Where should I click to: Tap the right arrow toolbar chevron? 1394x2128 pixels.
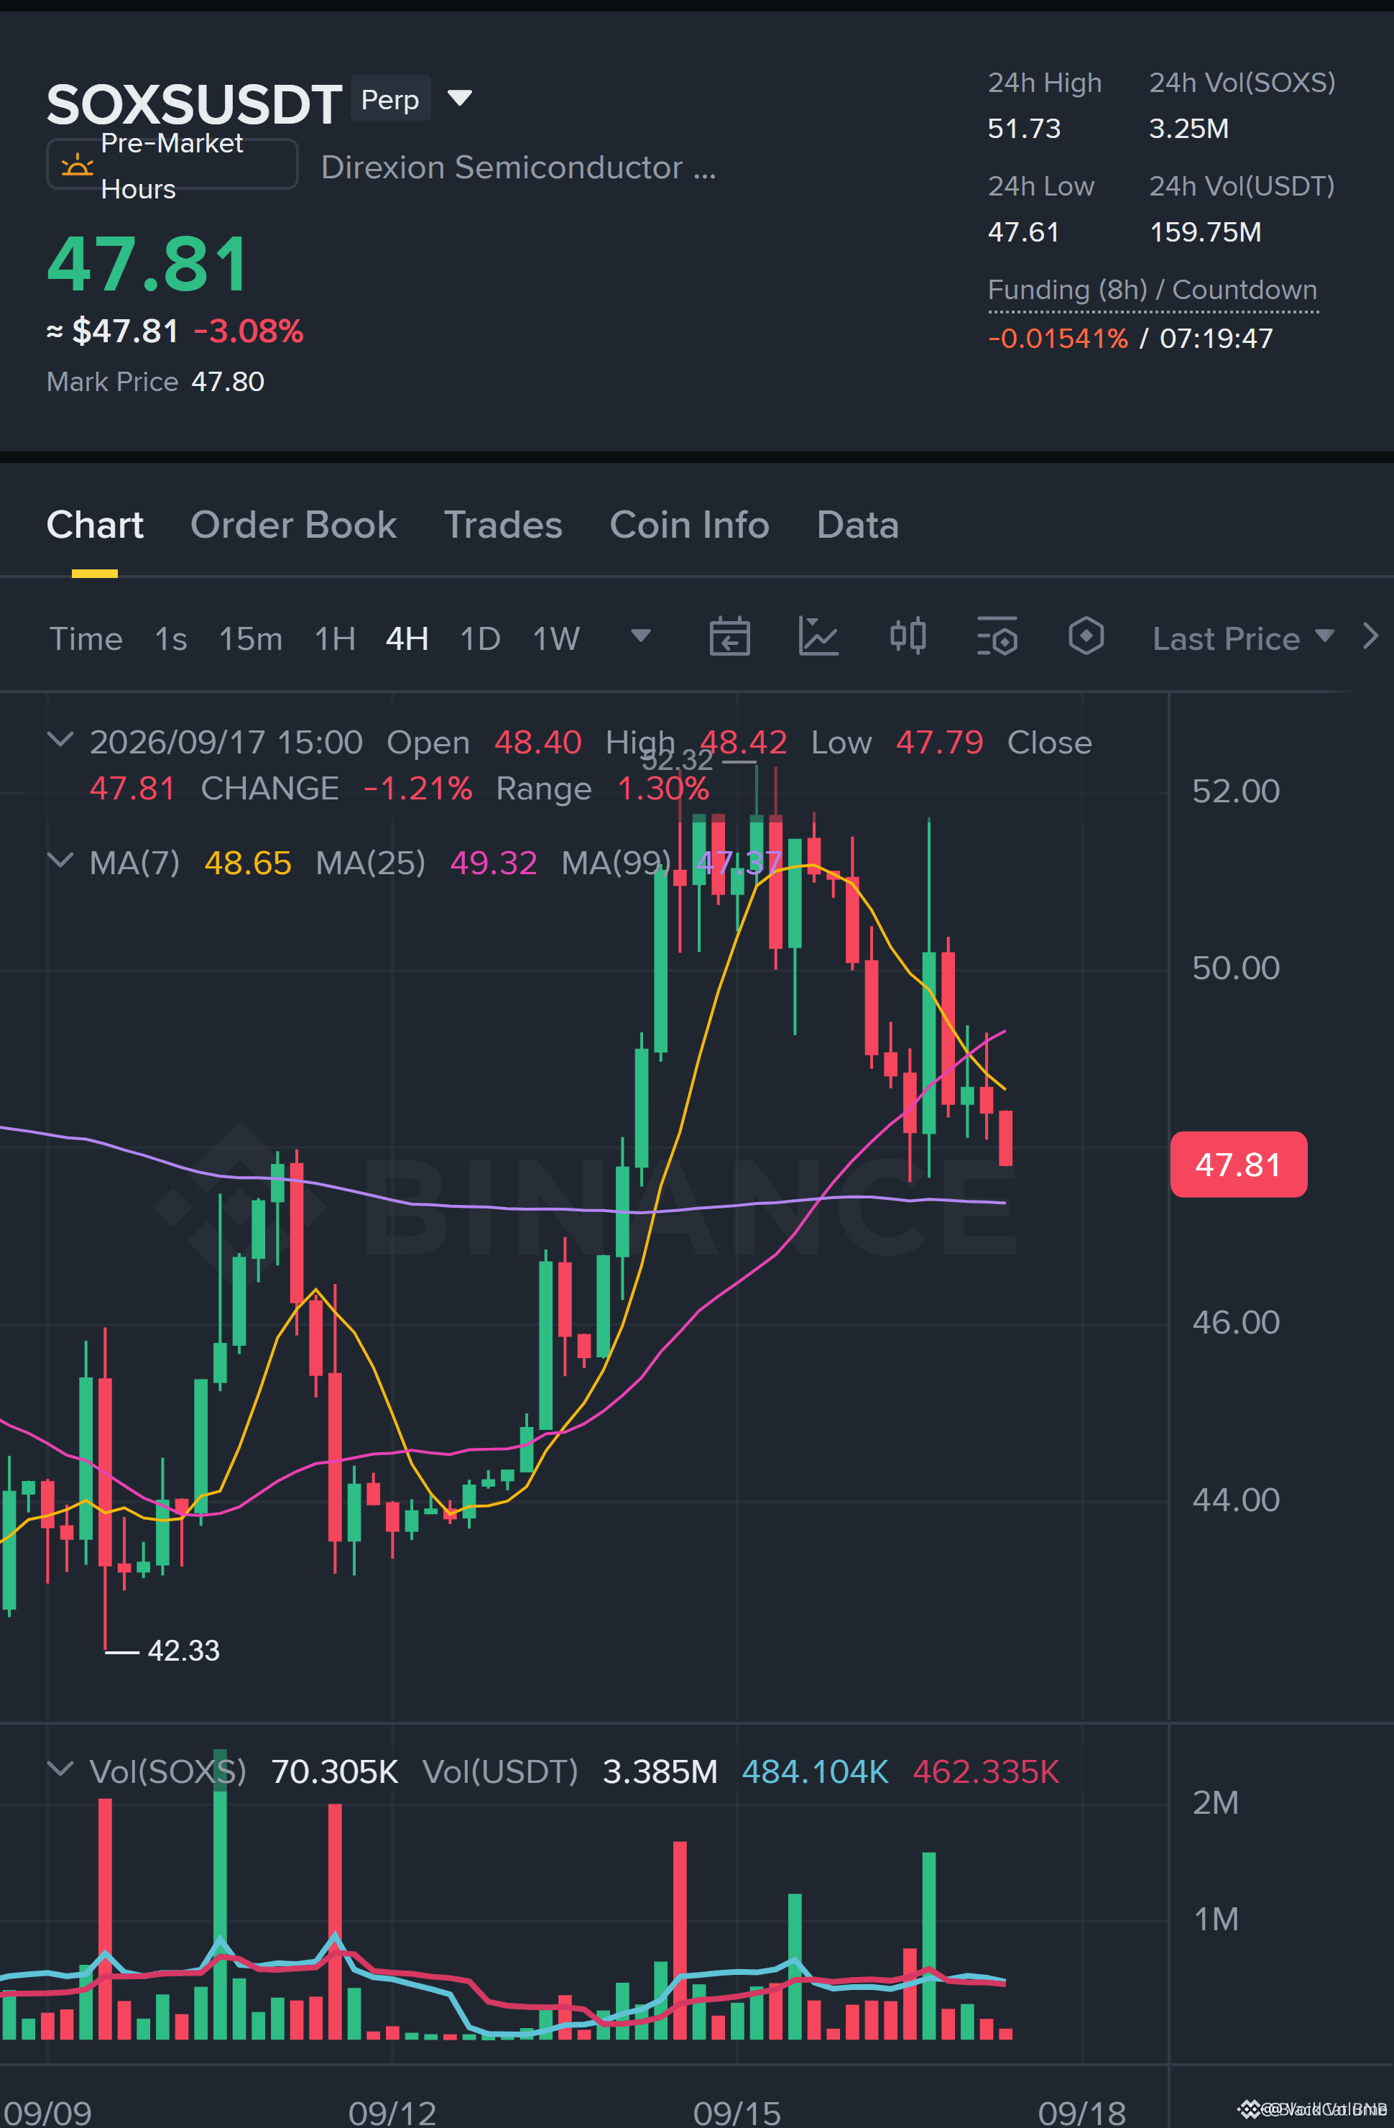click(x=1370, y=637)
